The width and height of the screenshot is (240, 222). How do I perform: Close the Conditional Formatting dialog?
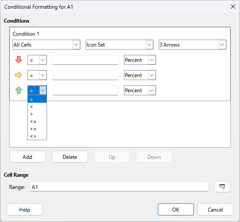[x=233, y=7]
